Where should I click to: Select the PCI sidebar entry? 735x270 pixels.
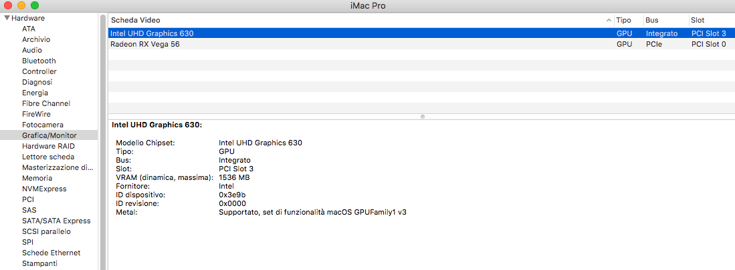pos(28,199)
